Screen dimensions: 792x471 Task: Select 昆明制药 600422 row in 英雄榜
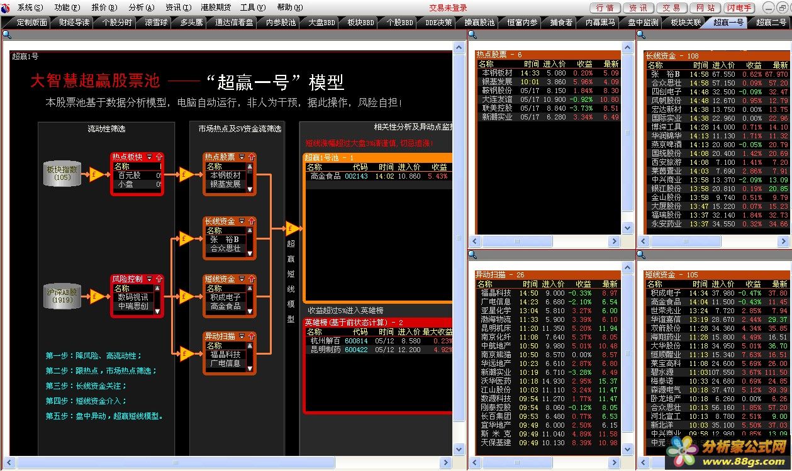(x=378, y=350)
